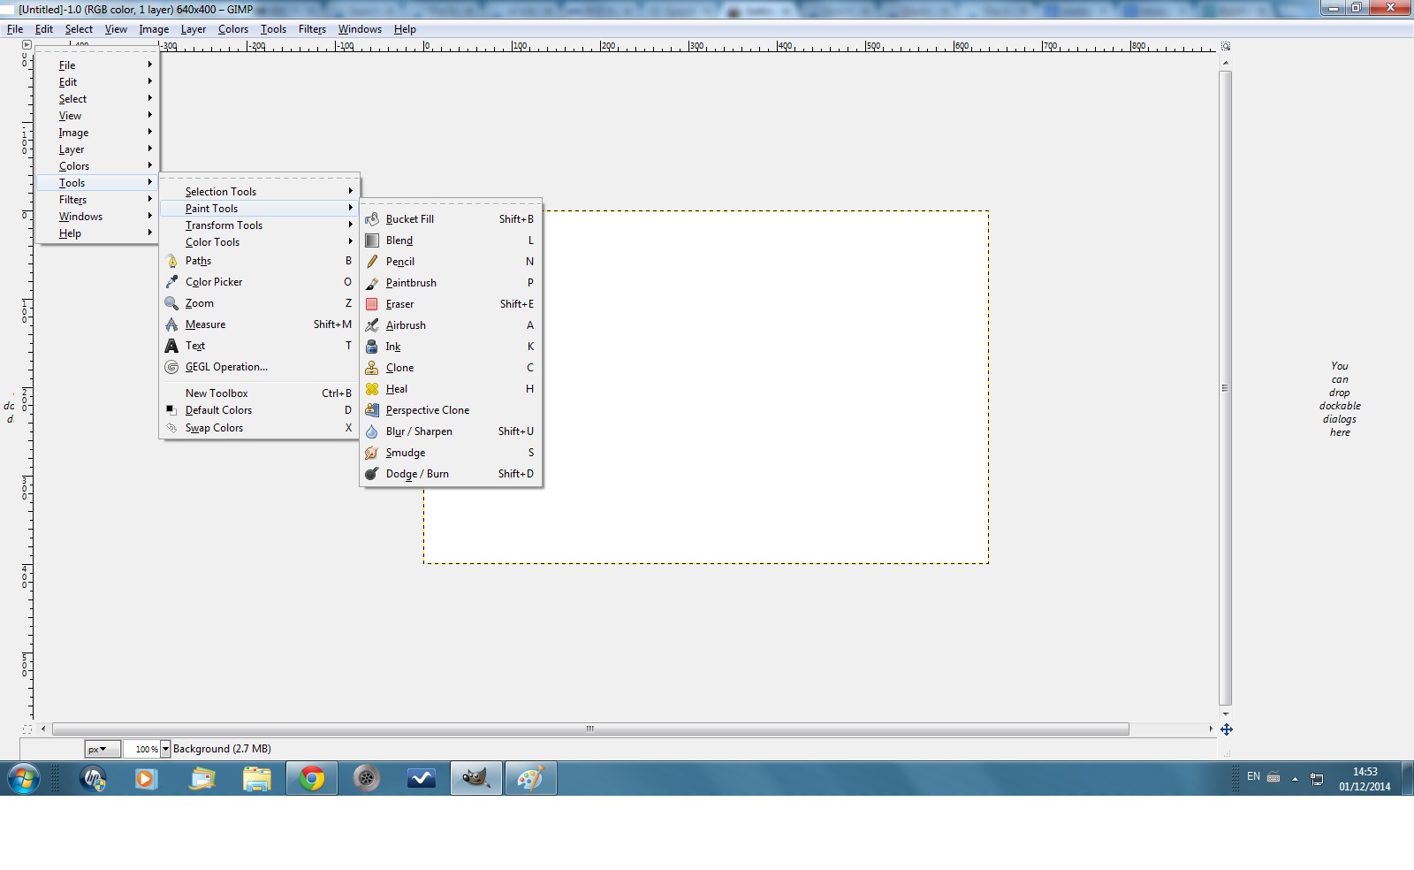Open the Paths tool
This screenshot has height=870, width=1414.
coord(259,261)
